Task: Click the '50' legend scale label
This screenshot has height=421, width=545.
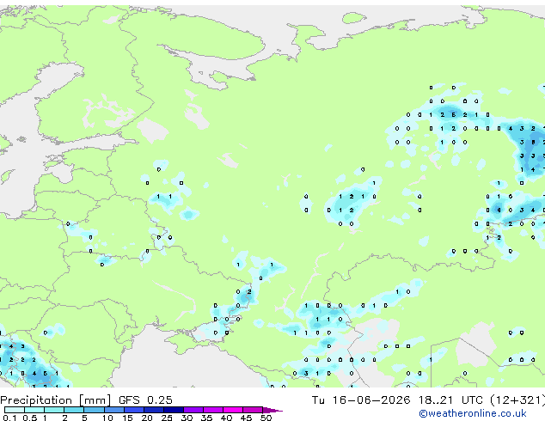Action: [x=266, y=418]
